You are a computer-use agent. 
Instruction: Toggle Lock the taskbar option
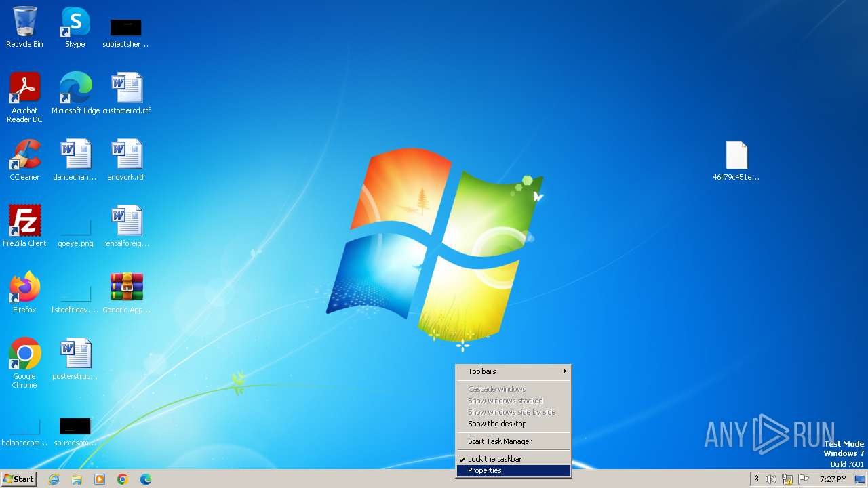pyautogui.click(x=513, y=459)
